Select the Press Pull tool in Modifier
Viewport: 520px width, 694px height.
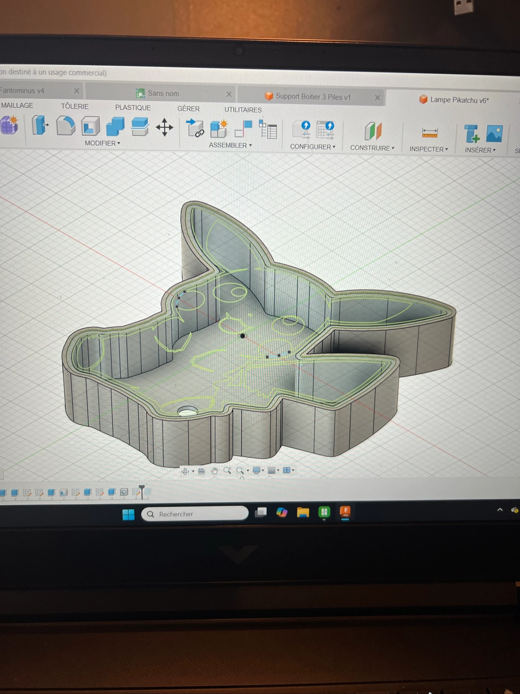click(40, 125)
